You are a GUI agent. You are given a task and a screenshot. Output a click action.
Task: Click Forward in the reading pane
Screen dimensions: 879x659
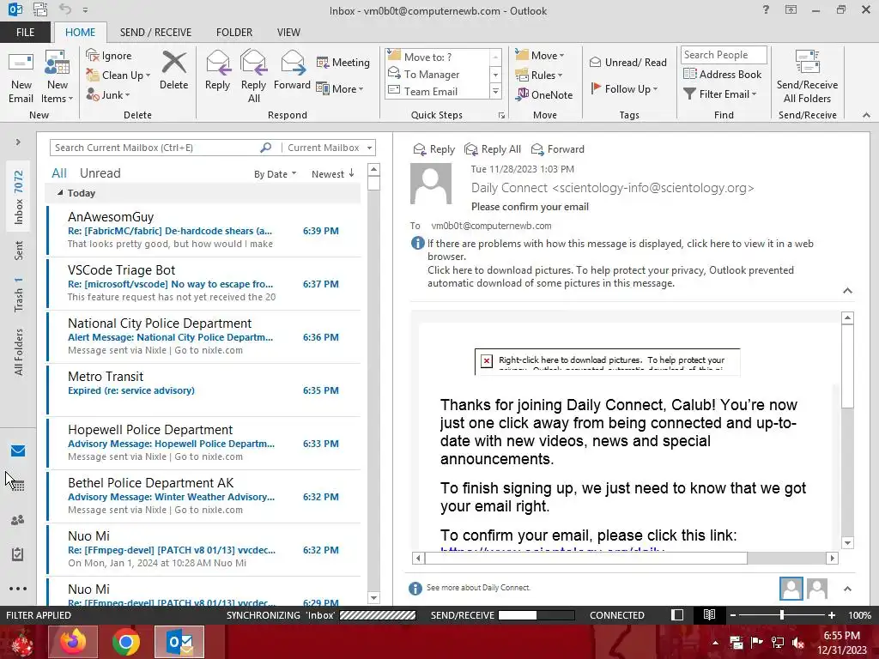point(558,149)
